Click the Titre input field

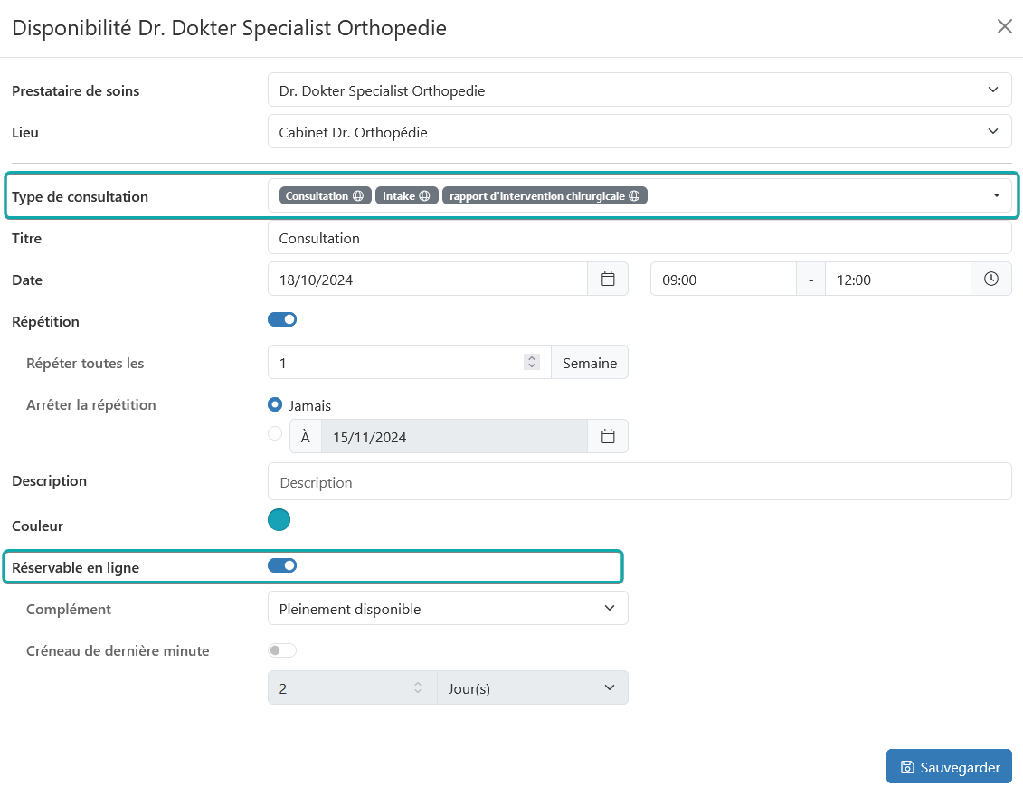click(x=639, y=238)
